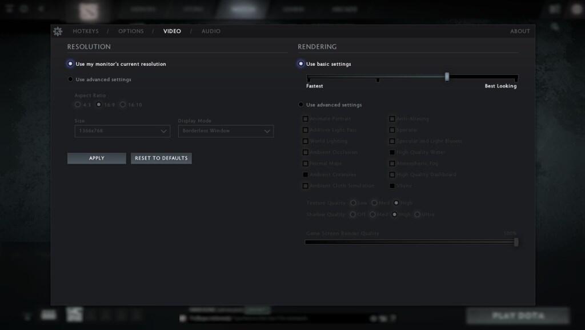
Task: Set Shadow Quality to Off
Action: coord(352,214)
